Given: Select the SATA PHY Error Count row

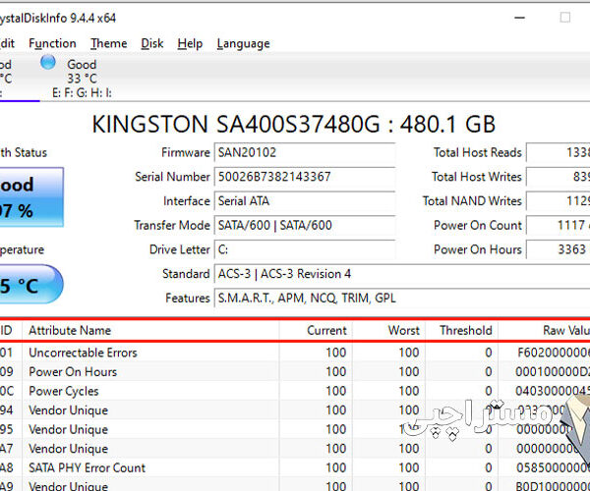Looking at the screenshot, I should (295, 468).
